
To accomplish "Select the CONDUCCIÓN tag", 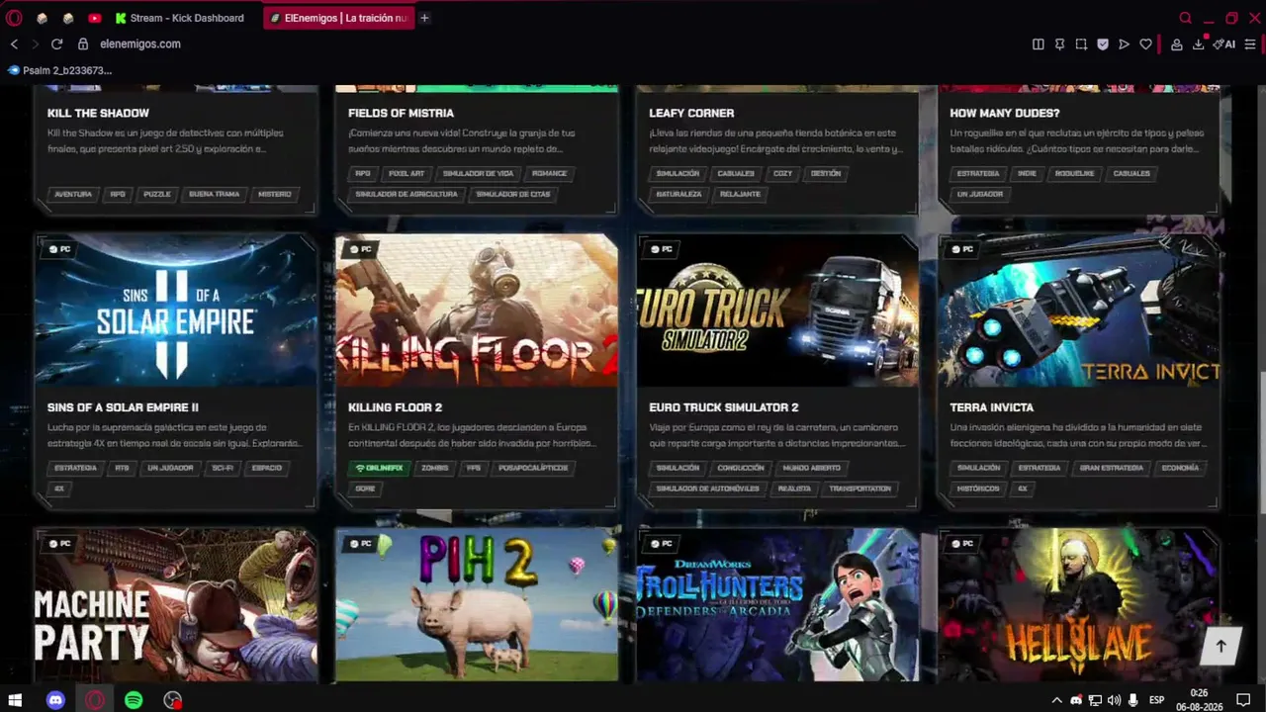I will 741,468.
